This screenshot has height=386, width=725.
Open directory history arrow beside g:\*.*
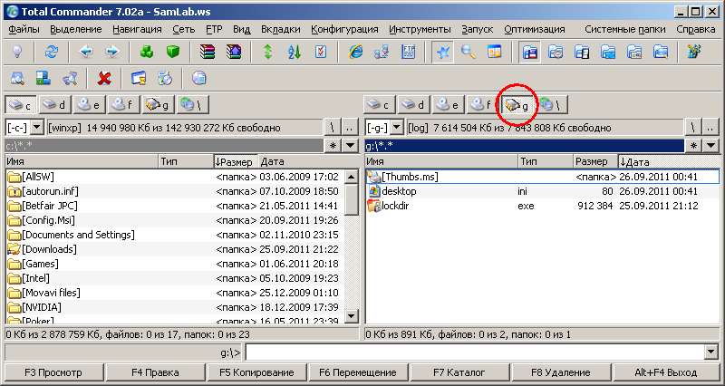[710, 146]
